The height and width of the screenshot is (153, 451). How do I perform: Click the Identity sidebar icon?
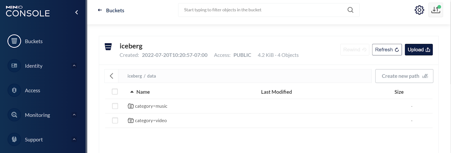[14, 66]
